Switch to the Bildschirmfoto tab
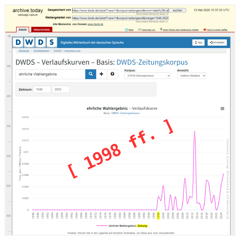240x240 pixels. (42, 30)
